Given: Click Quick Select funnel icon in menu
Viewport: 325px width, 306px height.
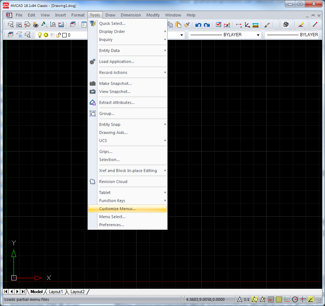Looking at the screenshot, I should [x=93, y=23].
